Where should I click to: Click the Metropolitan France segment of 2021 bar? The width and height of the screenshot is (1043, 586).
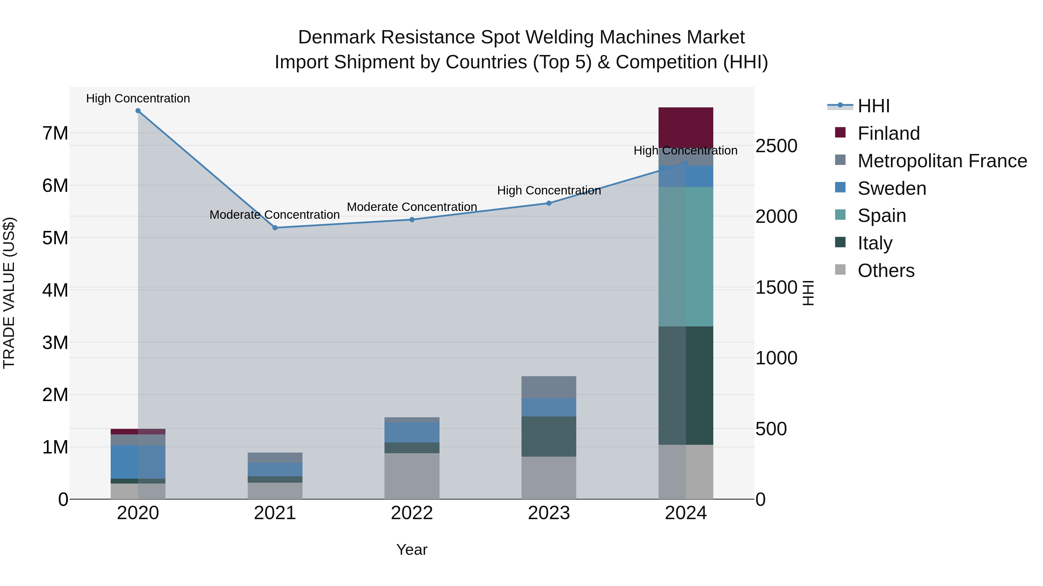click(275, 458)
